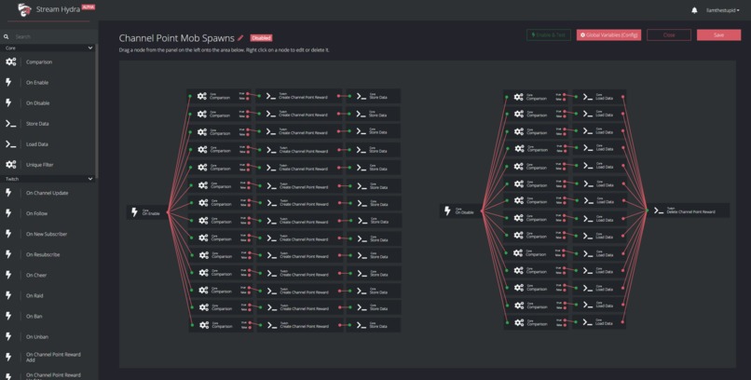This screenshot has width=751, height=380.
Task: Select the On Unban lightning icon
Action: [x=8, y=337]
